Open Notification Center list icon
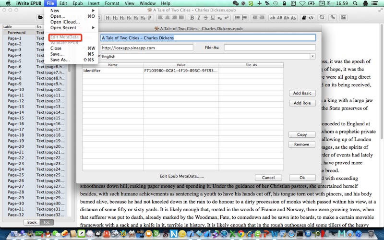384x240 pixels. pos(374,3)
